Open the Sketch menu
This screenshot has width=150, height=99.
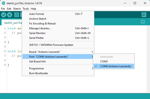tap(17, 9)
